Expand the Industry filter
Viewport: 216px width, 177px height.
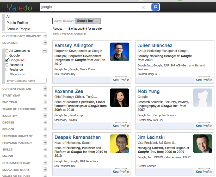click(x=45, y=115)
